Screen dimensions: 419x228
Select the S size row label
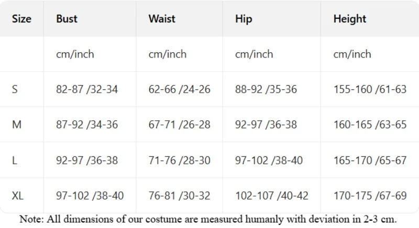tap(15, 89)
